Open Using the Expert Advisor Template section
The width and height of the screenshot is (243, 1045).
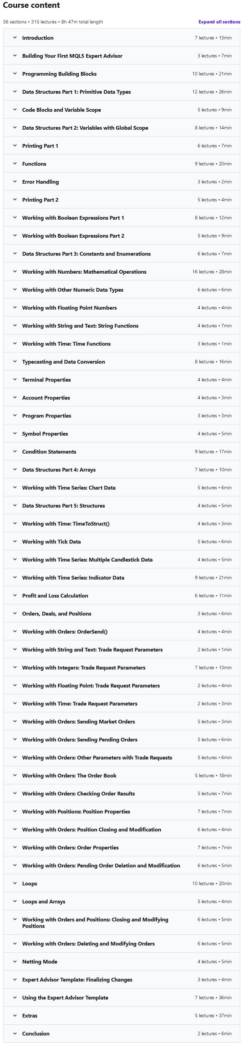[65, 997]
